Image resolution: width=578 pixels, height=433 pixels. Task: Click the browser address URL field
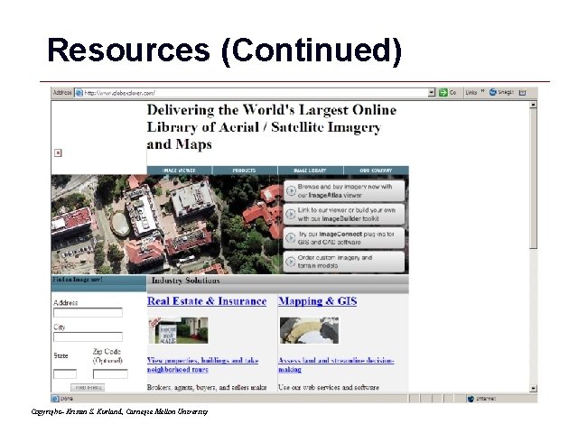tap(251, 93)
